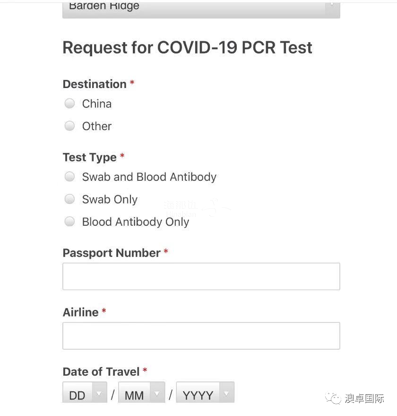Choose Swab and Blood Antibody test
The image size is (397, 416).
pos(69,177)
